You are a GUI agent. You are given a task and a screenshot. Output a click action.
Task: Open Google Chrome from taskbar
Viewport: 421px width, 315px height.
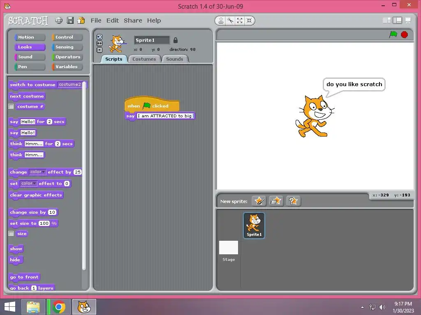59,307
